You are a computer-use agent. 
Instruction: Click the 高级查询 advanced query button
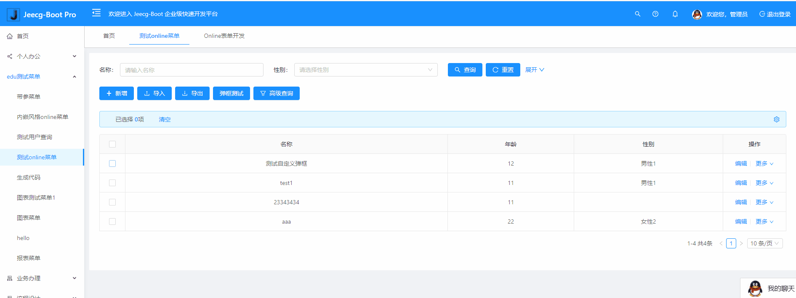tap(276, 93)
